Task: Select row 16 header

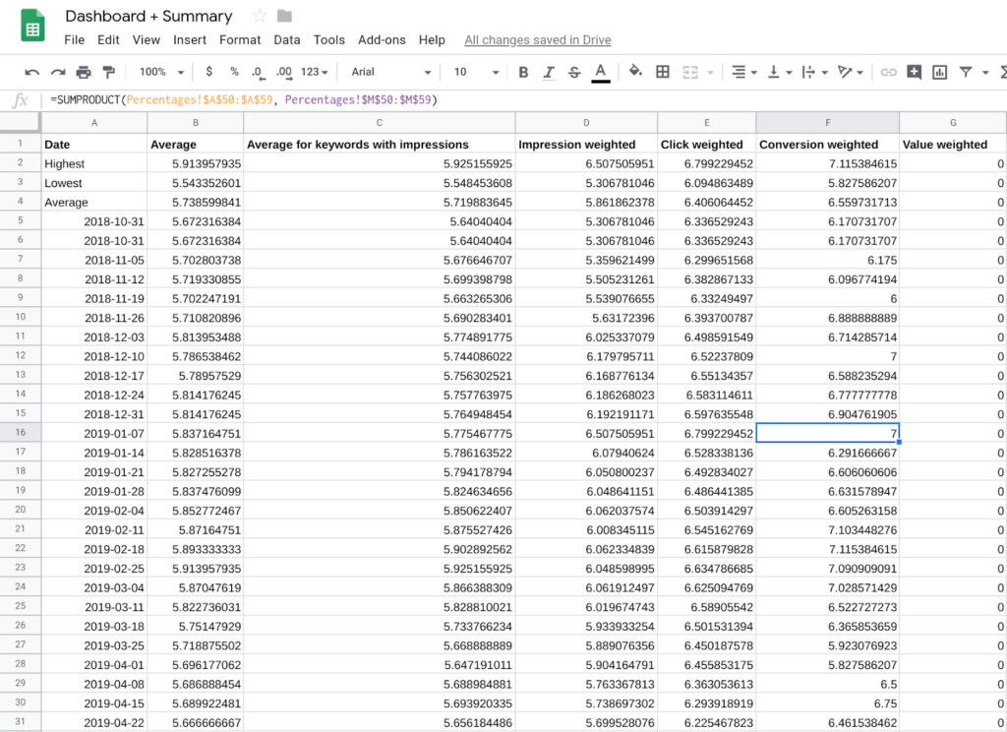Action: [21, 433]
